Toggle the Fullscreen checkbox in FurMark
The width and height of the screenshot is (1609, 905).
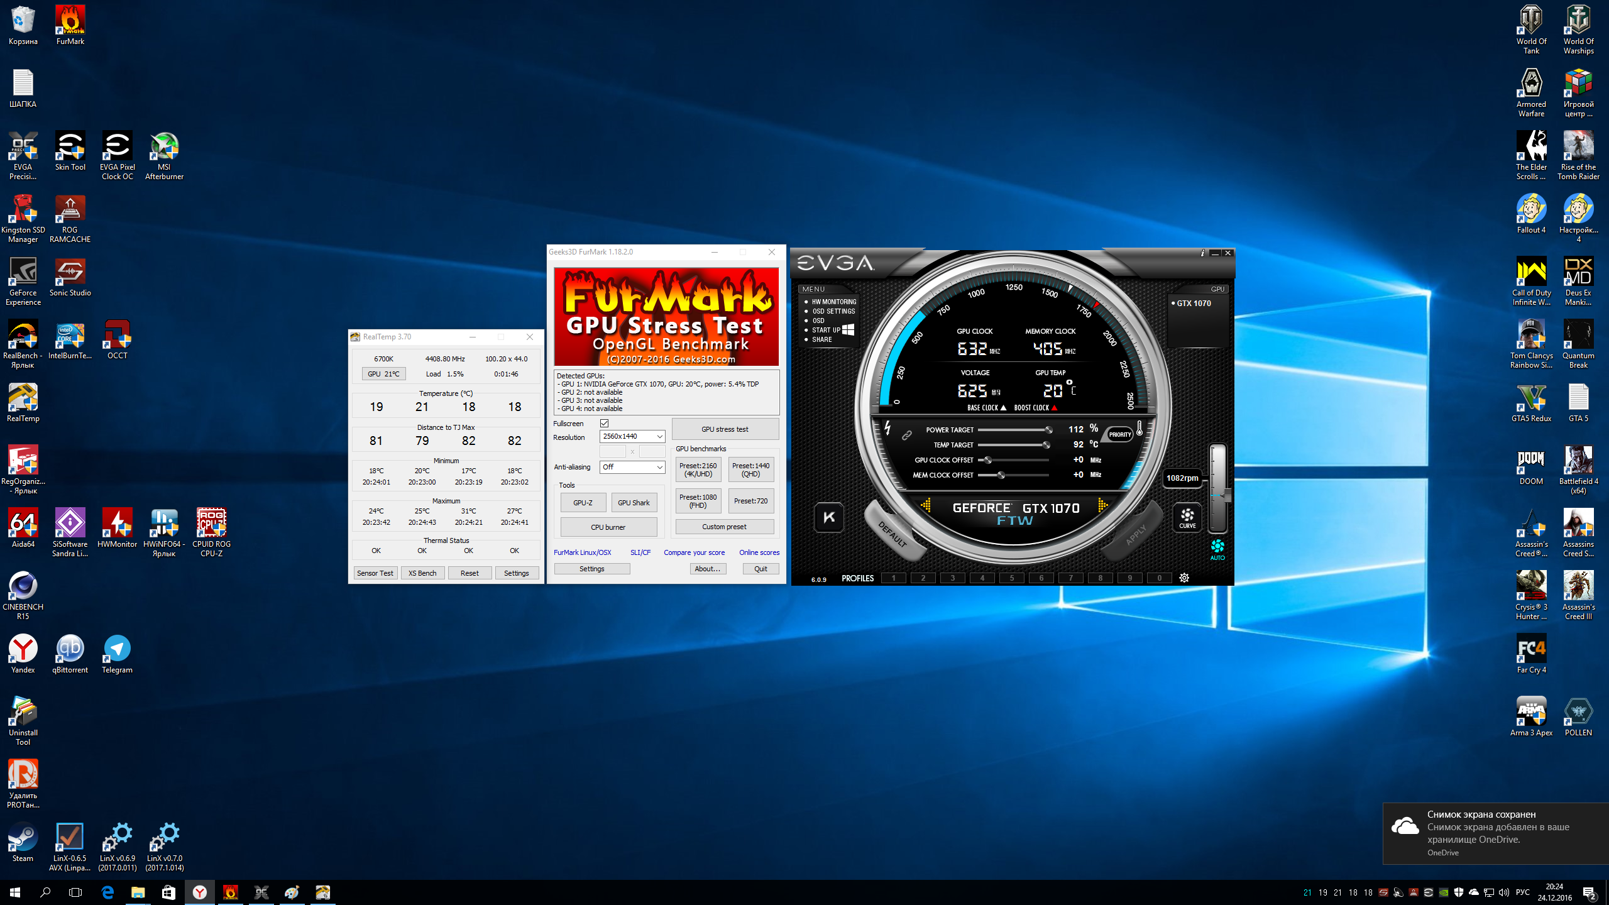click(x=604, y=423)
